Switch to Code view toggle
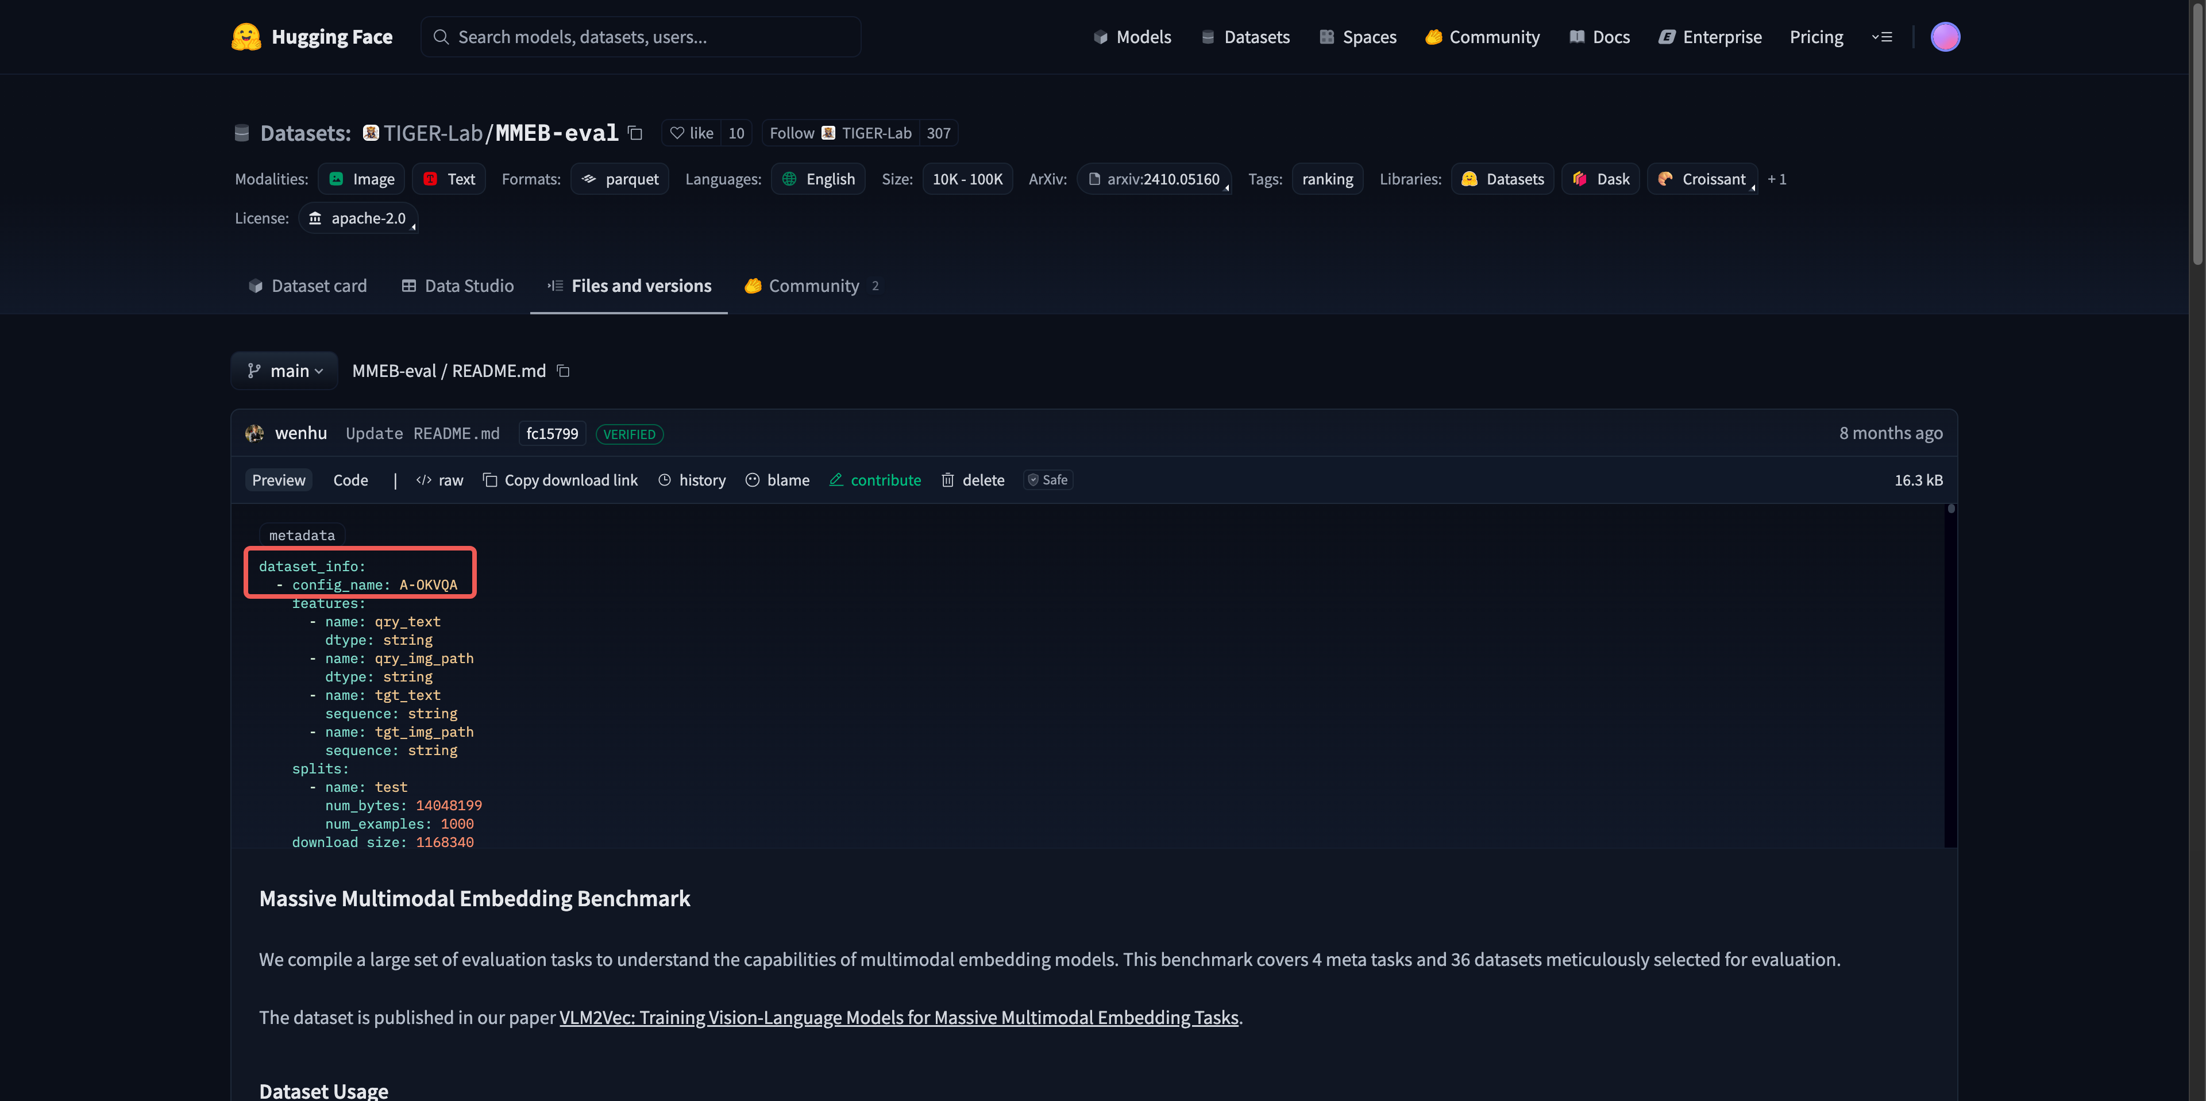The height and width of the screenshot is (1101, 2206). click(350, 480)
